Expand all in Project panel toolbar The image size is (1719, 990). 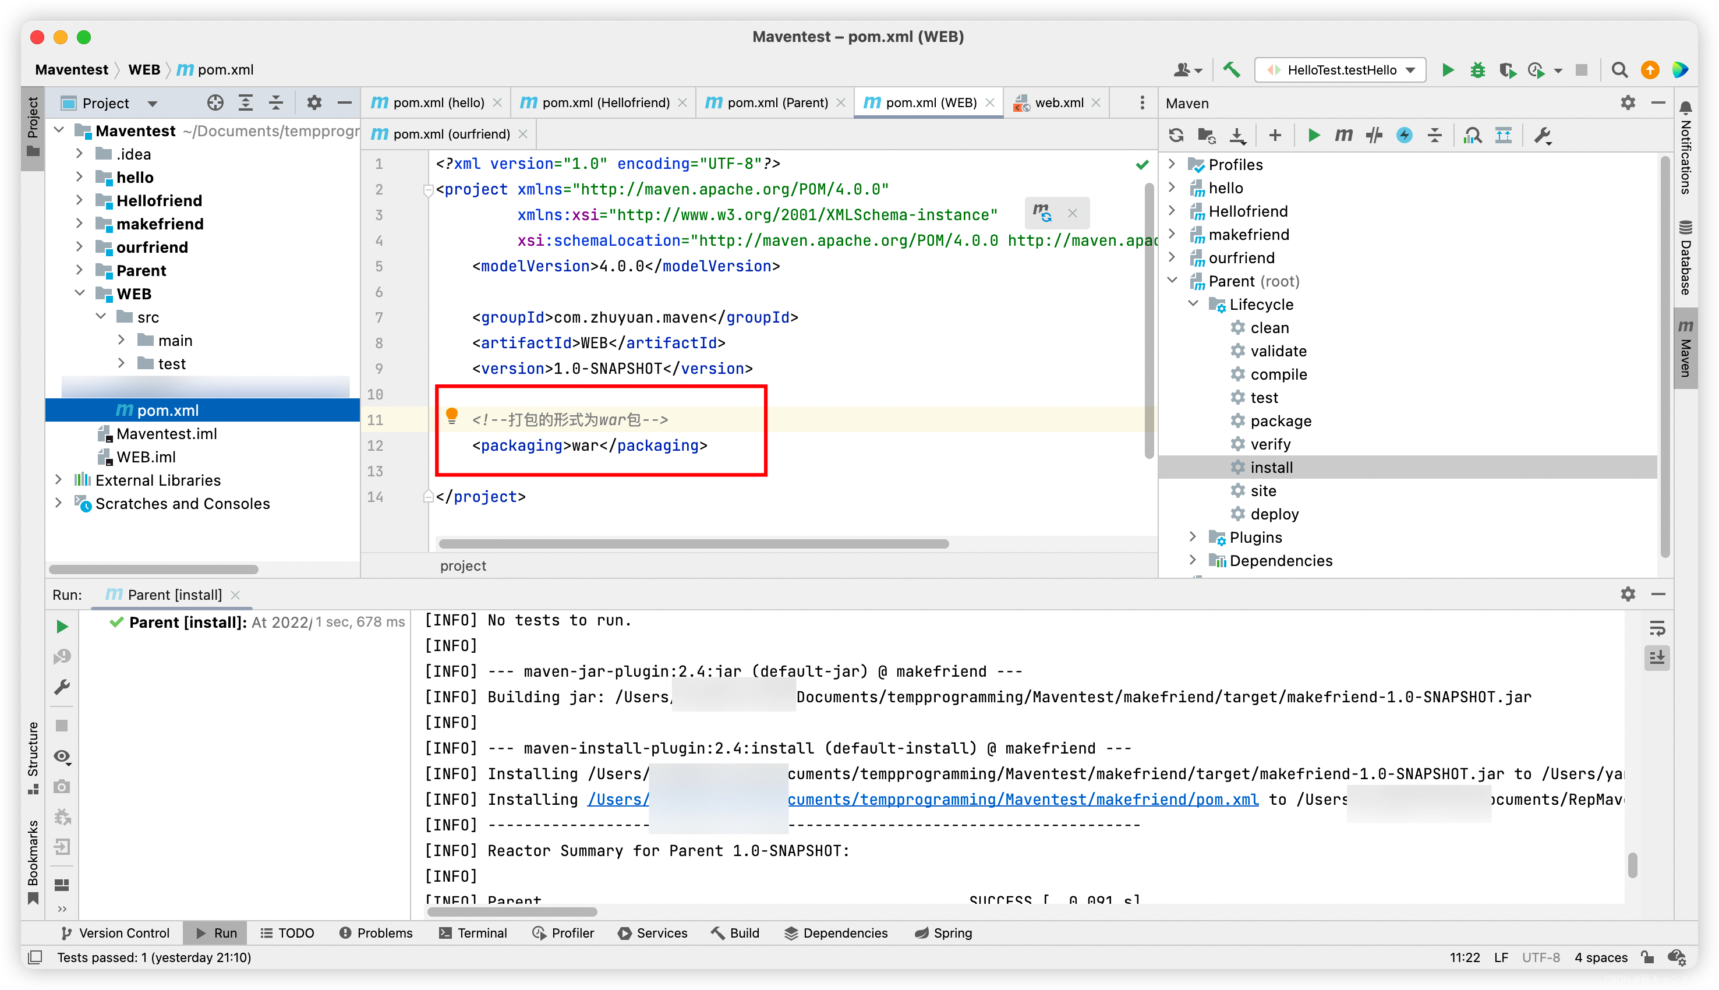coord(245,102)
